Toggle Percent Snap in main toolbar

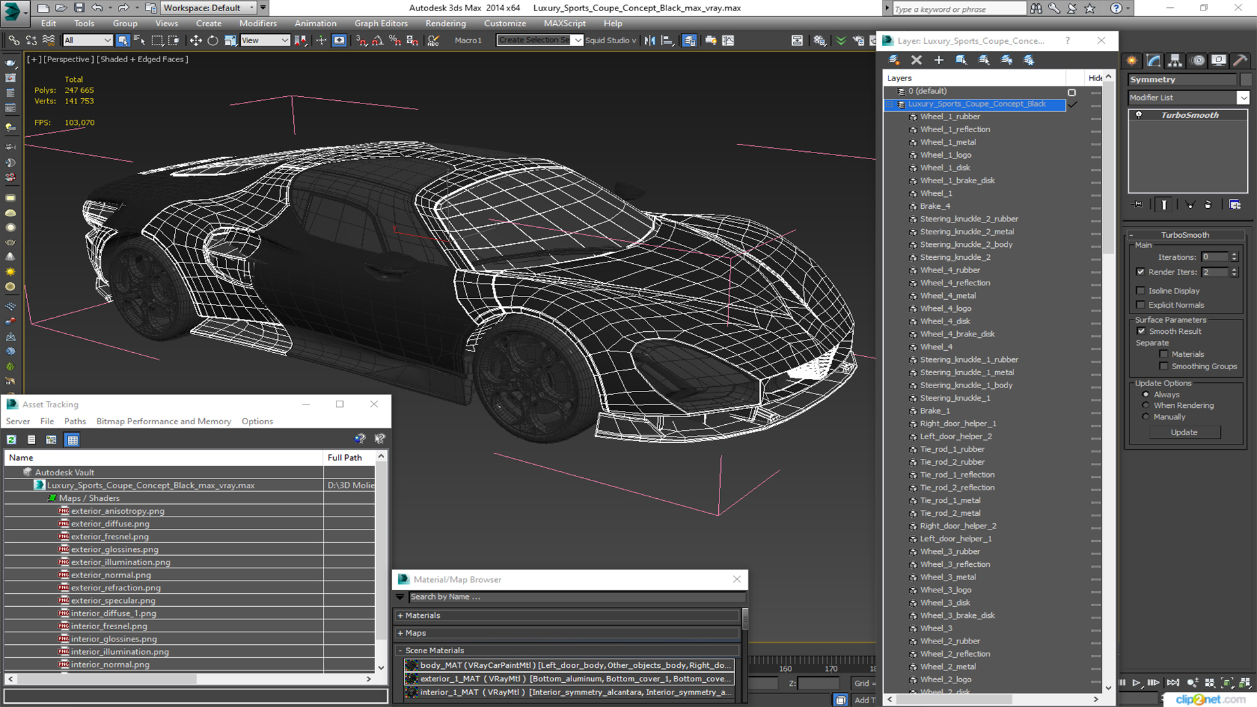point(395,41)
